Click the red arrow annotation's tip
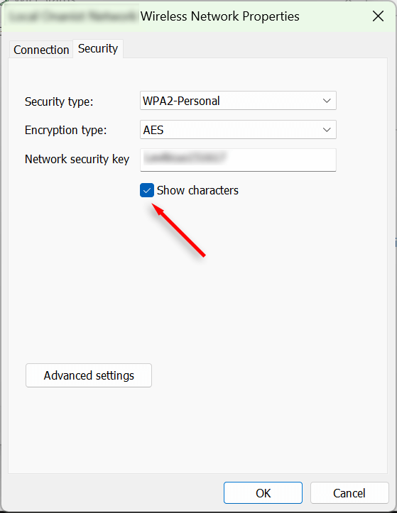The image size is (397, 513). (x=153, y=205)
